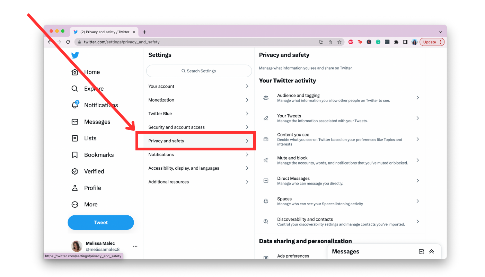Open a new browser tab

(144, 32)
